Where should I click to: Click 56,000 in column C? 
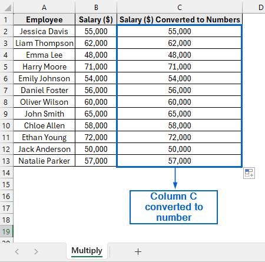[x=180, y=90]
